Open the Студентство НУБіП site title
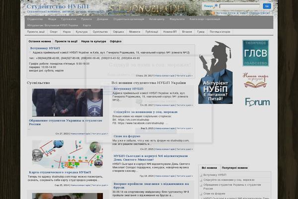Screen dimensions: 298x199 [58, 6]
